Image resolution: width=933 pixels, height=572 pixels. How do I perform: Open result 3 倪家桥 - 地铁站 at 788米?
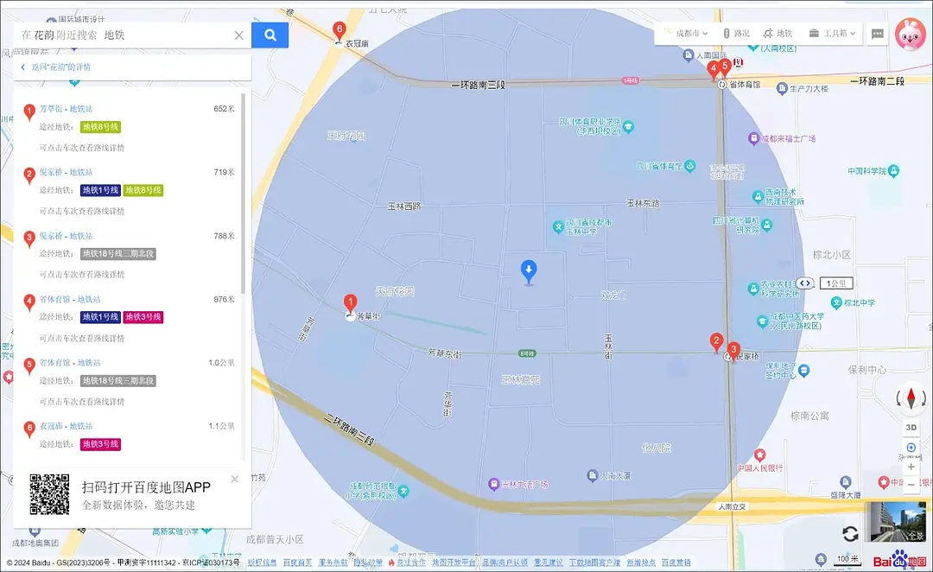[x=66, y=236]
